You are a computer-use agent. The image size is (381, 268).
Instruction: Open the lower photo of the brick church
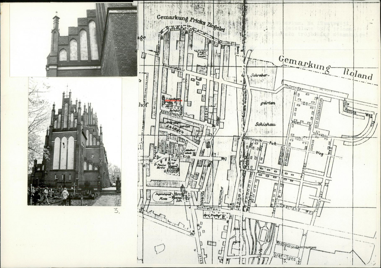[74, 141]
